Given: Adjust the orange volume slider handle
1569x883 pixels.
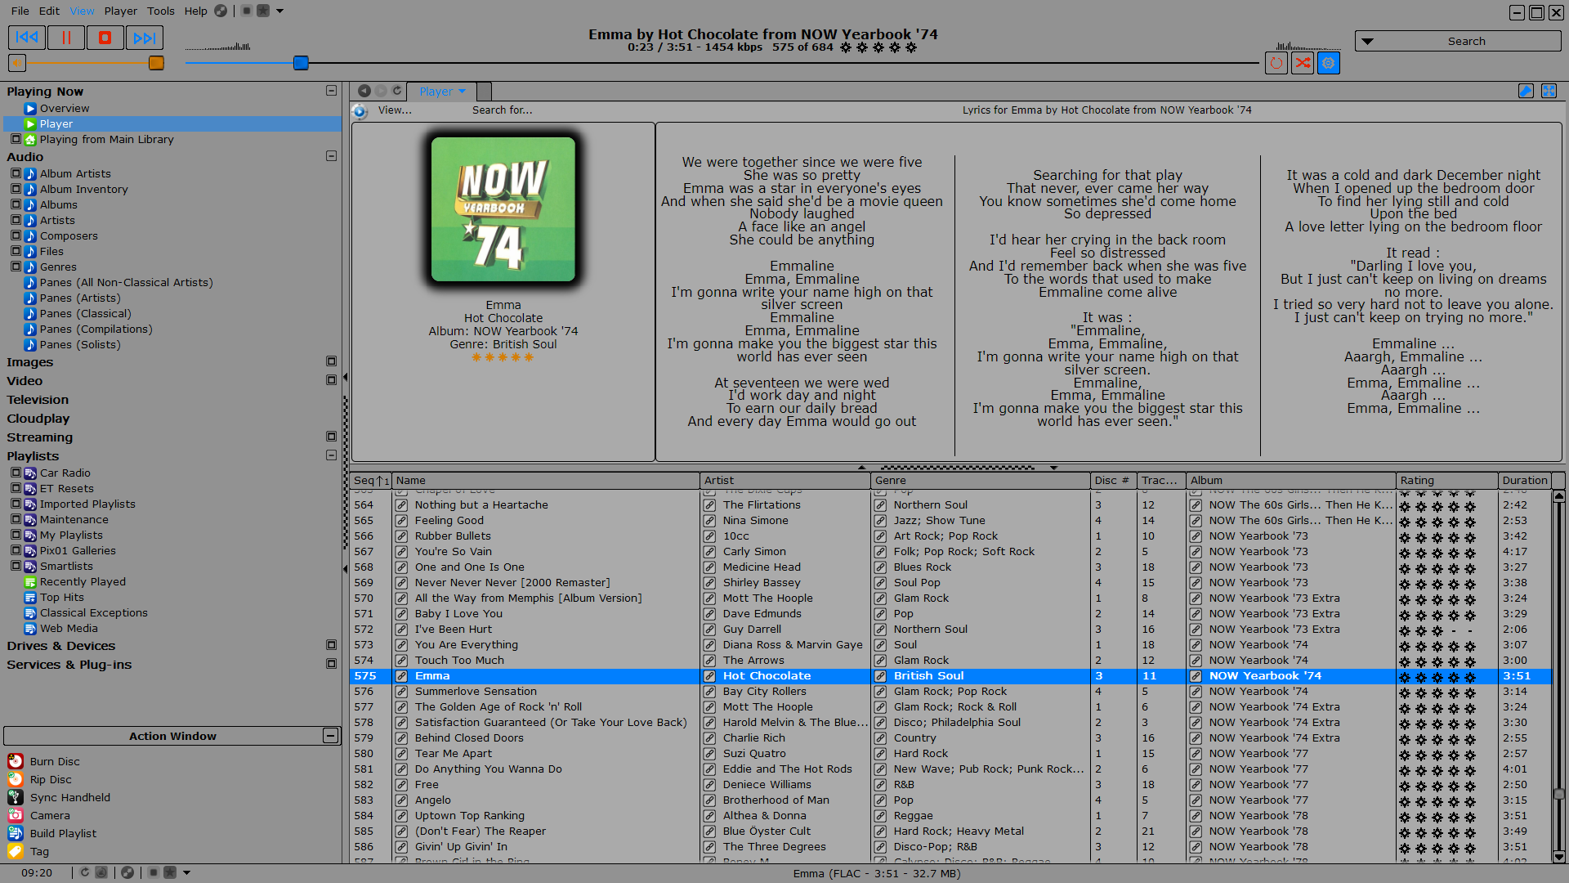Looking at the screenshot, I should tap(156, 63).
